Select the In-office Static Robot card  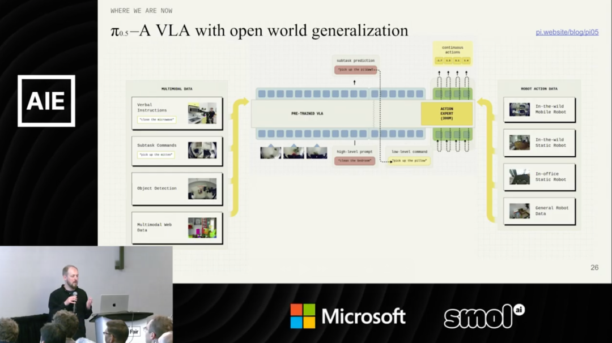pos(539,177)
